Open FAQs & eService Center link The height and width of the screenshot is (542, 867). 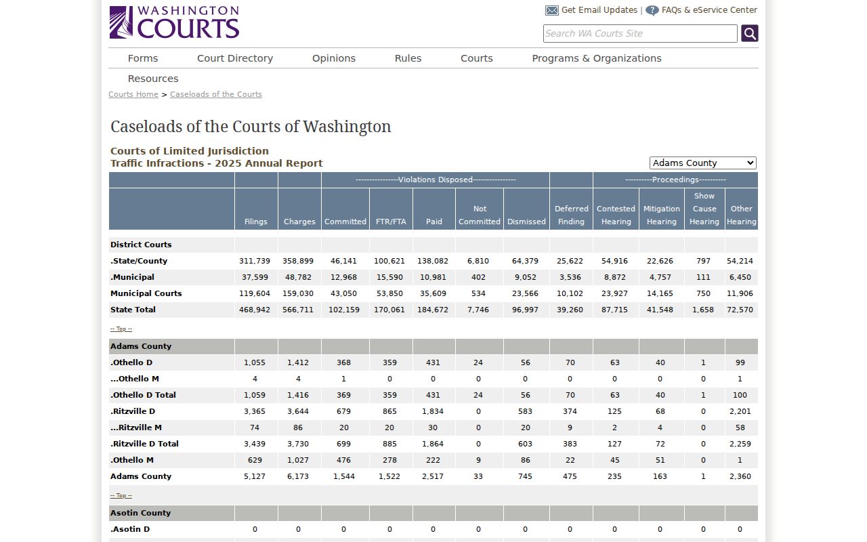[x=709, y=10]
